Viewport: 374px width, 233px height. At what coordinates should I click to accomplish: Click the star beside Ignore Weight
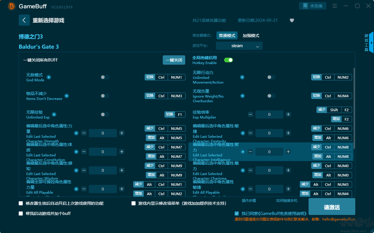pyautogui.click(x=242, y=96)
